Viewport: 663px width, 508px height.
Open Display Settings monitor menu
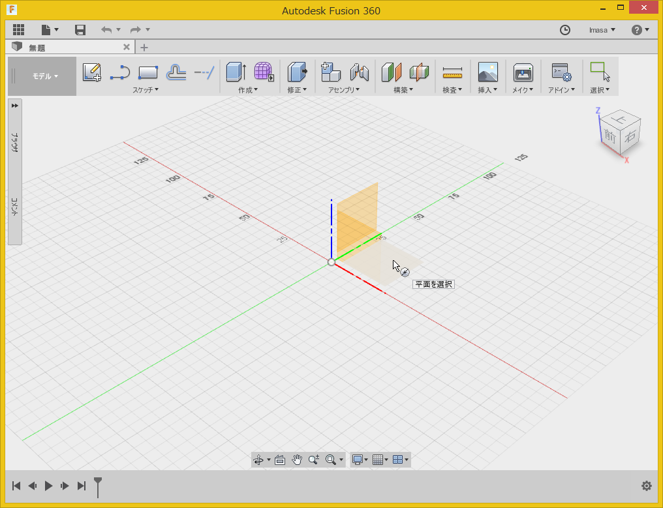360,460
